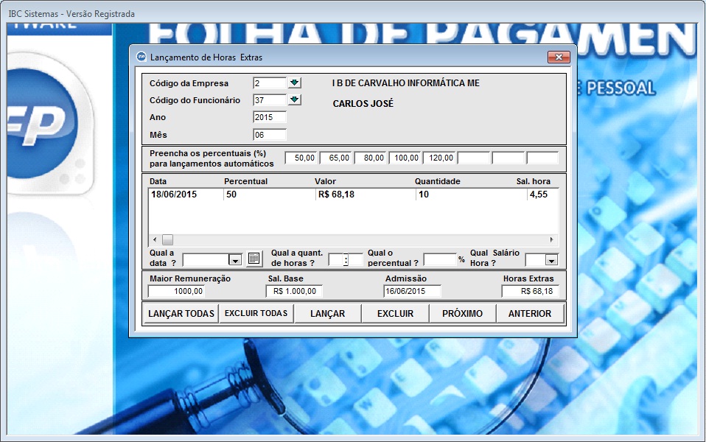Click the Percentual column header

pyautogui.click(x=246, y=181)
